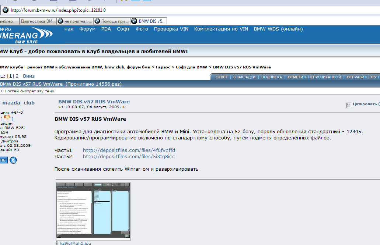Open Комплектация по VIN page

(x=221, y=29)
